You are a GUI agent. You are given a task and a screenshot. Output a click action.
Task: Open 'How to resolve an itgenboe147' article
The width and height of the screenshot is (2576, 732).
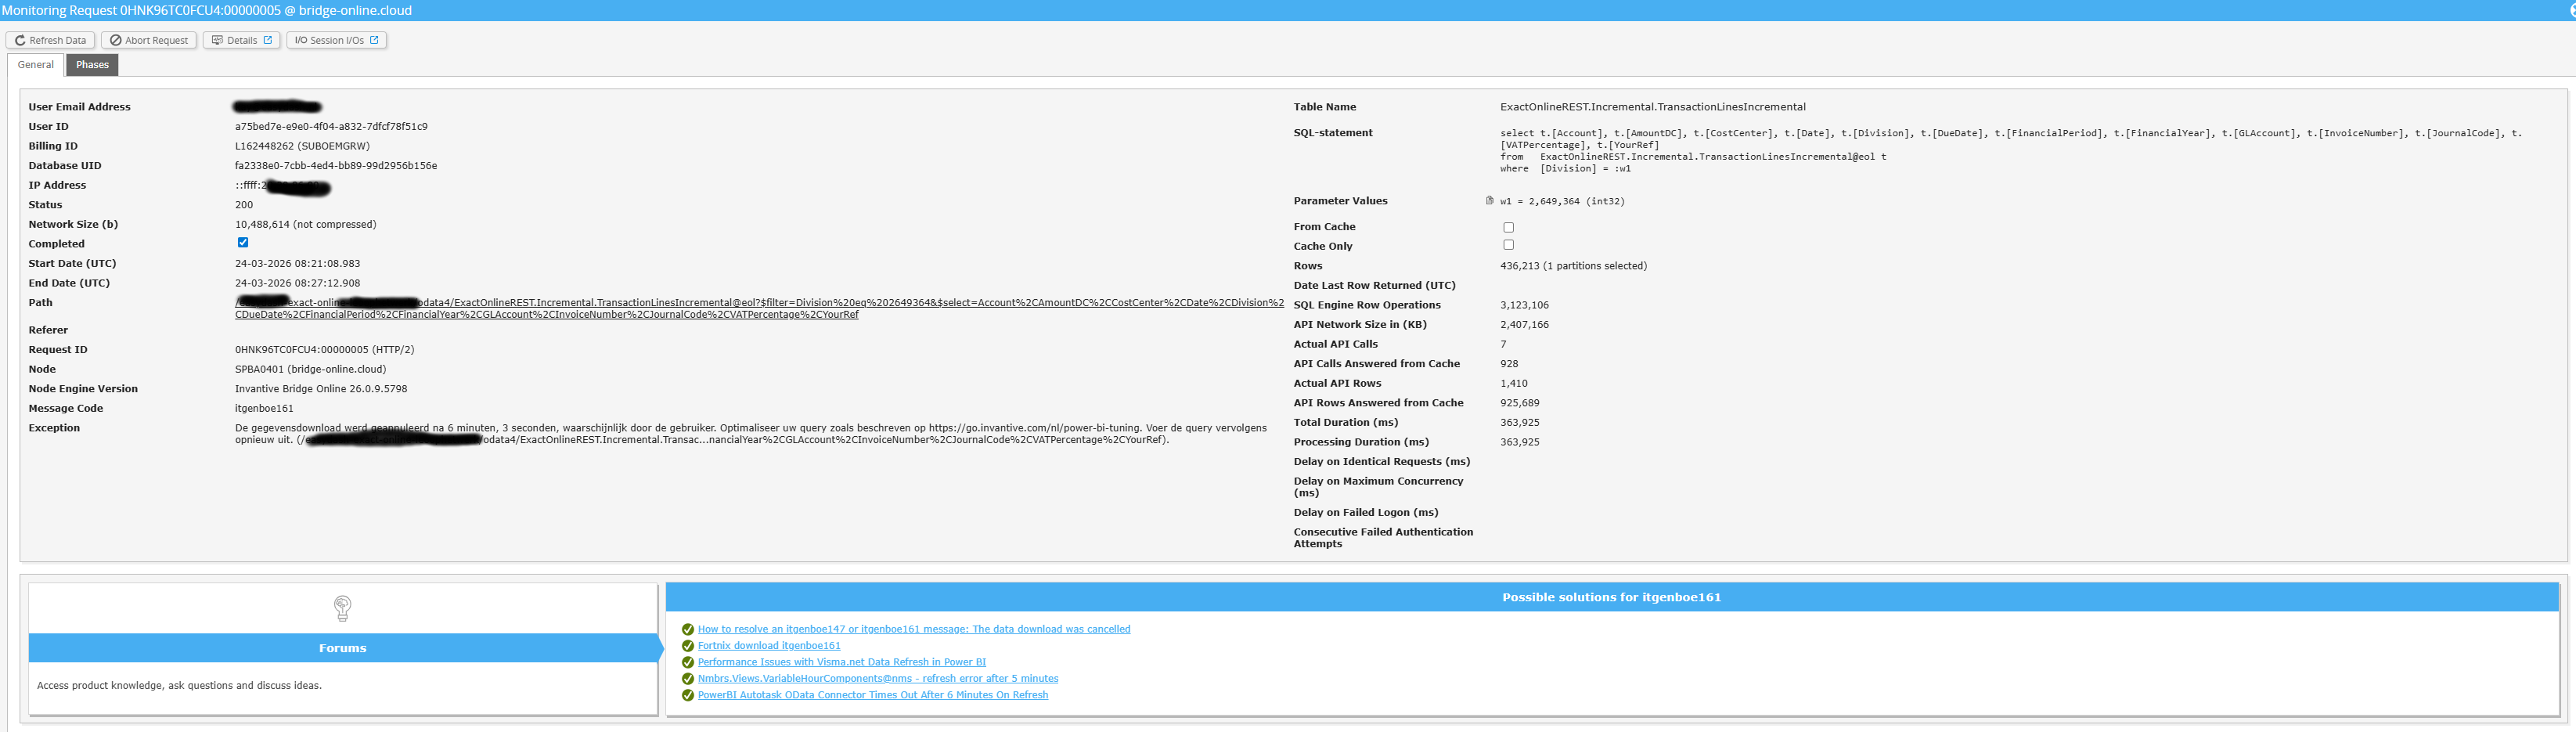tap(913, 630)
